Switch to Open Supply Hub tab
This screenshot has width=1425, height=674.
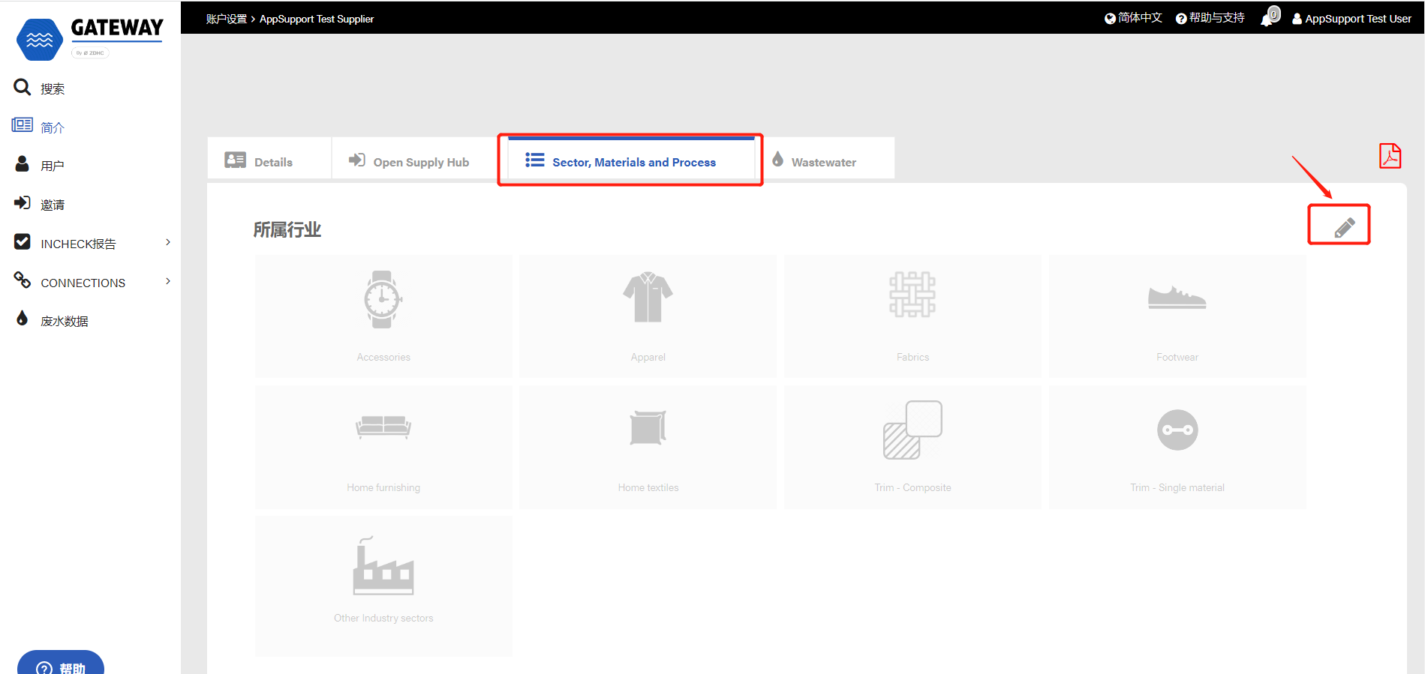pyautogui.click(x=410, y=162)
